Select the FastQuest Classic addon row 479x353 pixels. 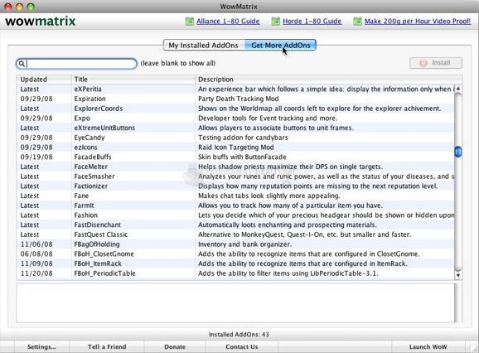(235, 235)
